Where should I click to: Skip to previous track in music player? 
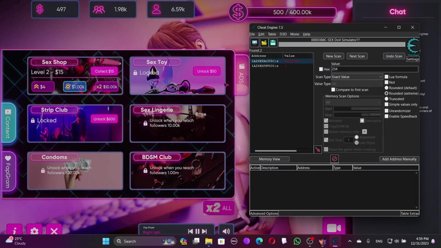[x=191, y=231]
